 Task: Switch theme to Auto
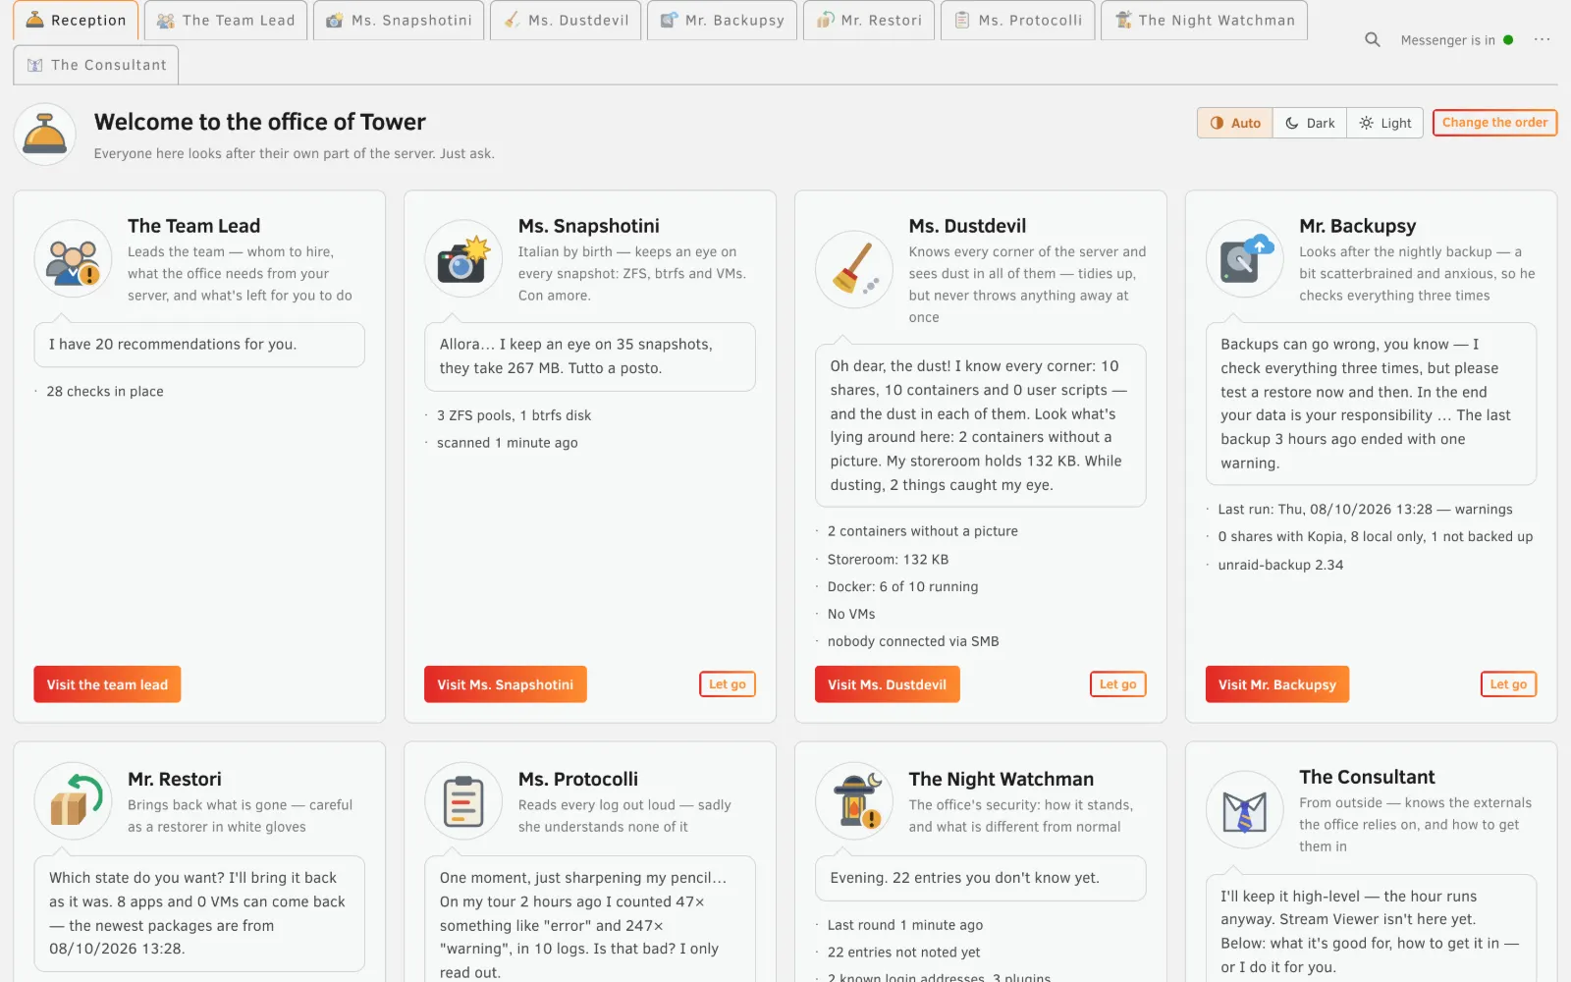coord(1235,123)
